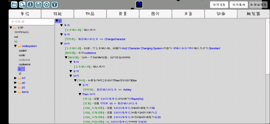
Task: Collapse the codesystem folder
Action: click(x=15, y=46)
